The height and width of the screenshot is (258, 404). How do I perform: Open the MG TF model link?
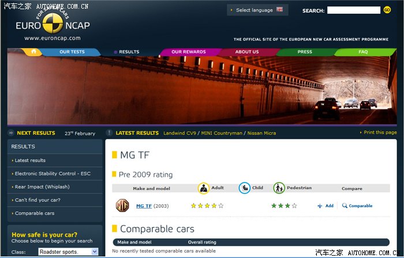coord(144,206)
